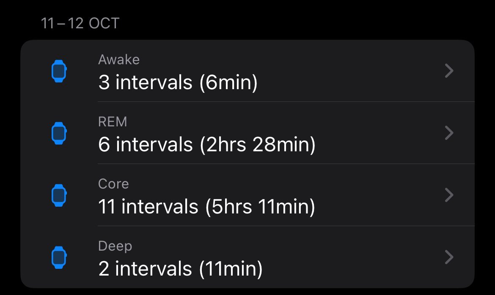
Task: Tap the Deep "2 intervals" count text
Action: pyautogui.click(x=145, y=269)
